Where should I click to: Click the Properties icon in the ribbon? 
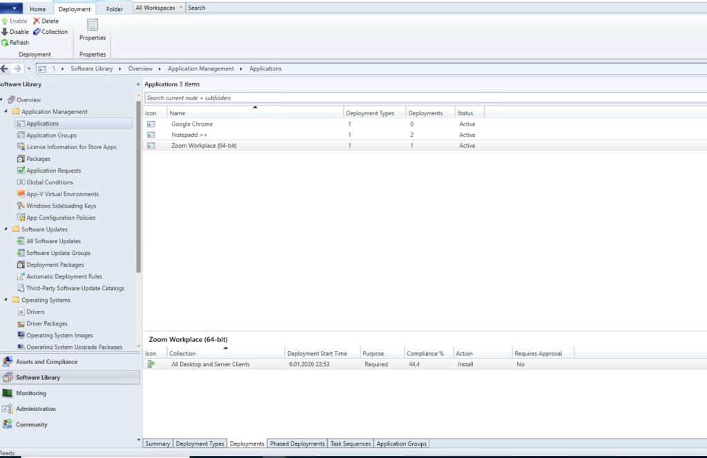pyautogui.click(x=93, y=26)
